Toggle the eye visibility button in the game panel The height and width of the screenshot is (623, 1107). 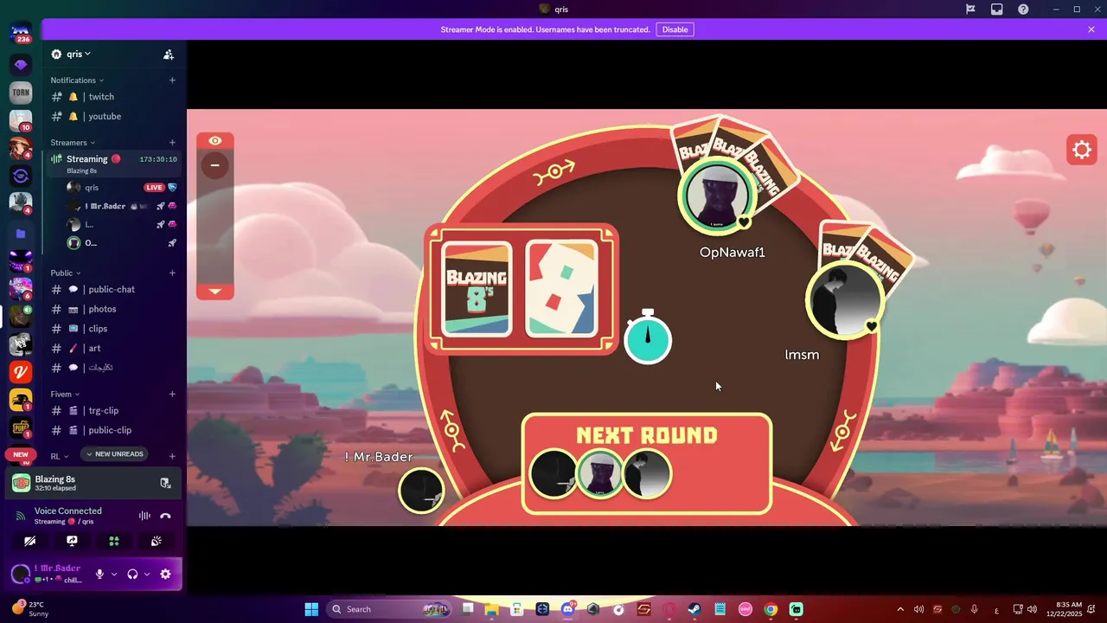[215, 141]
